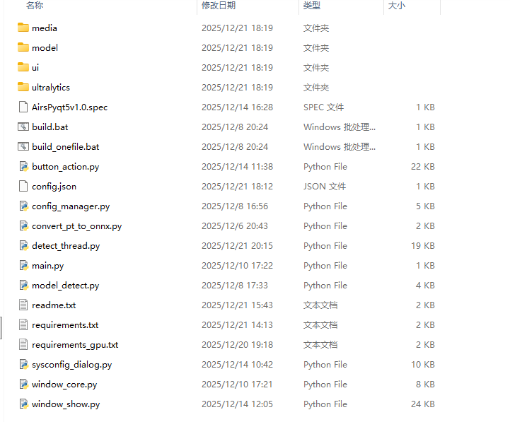Click the JSON 文件 type cell
This screenshot has width=510, height=422.
tap(325, 187)
